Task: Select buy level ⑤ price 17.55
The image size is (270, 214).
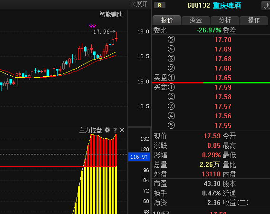Action: 223,125
